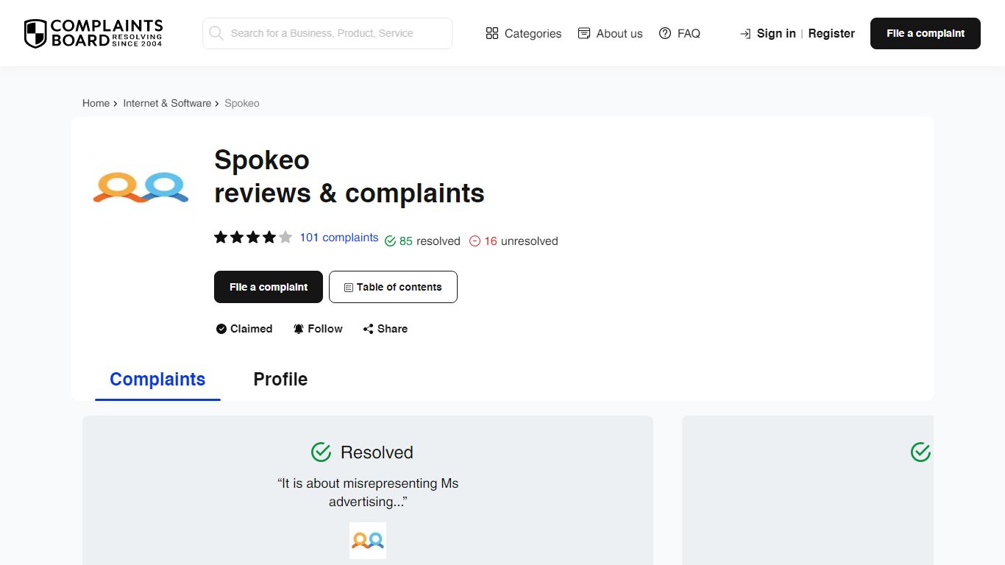Click the Claimed label

pyautogui.click(x=252, y=329)
